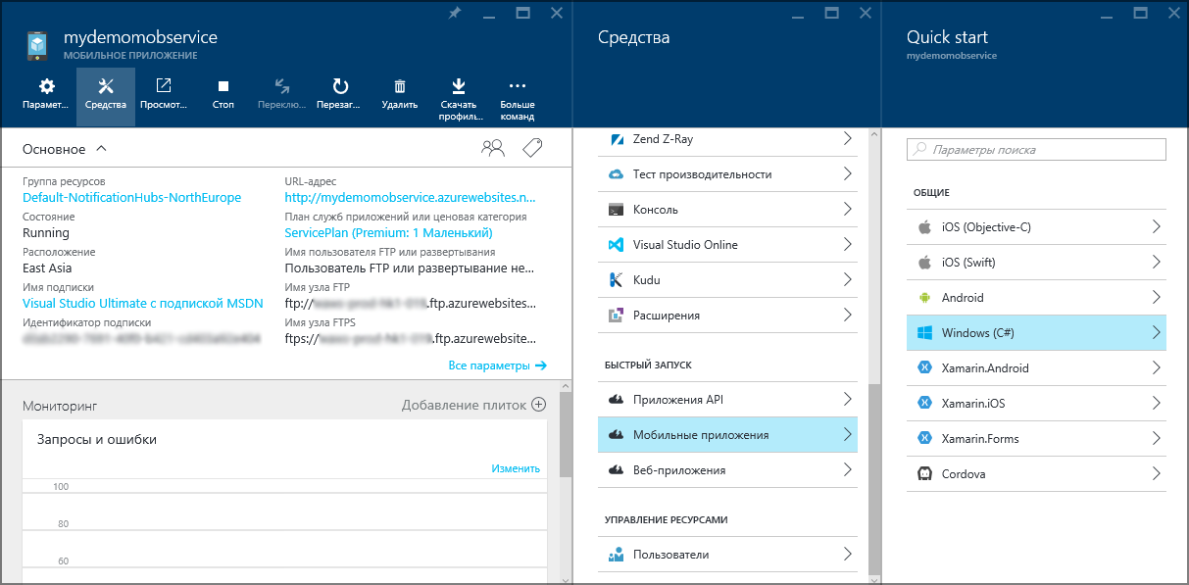This screenshot has height=585, width=1189.
Task: Click the mydemomobservice mobile app icon
Action: coord(37,46)
